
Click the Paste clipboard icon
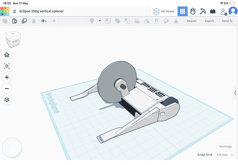[x=14, y=21]
